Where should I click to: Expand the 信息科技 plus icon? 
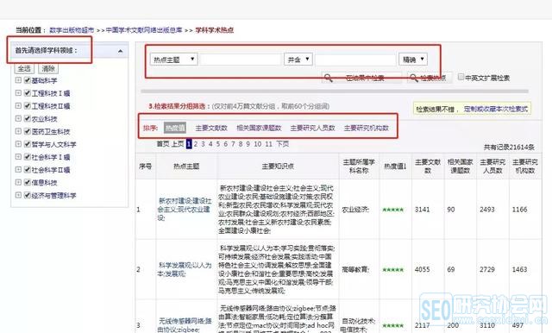(x=18, y=182)
